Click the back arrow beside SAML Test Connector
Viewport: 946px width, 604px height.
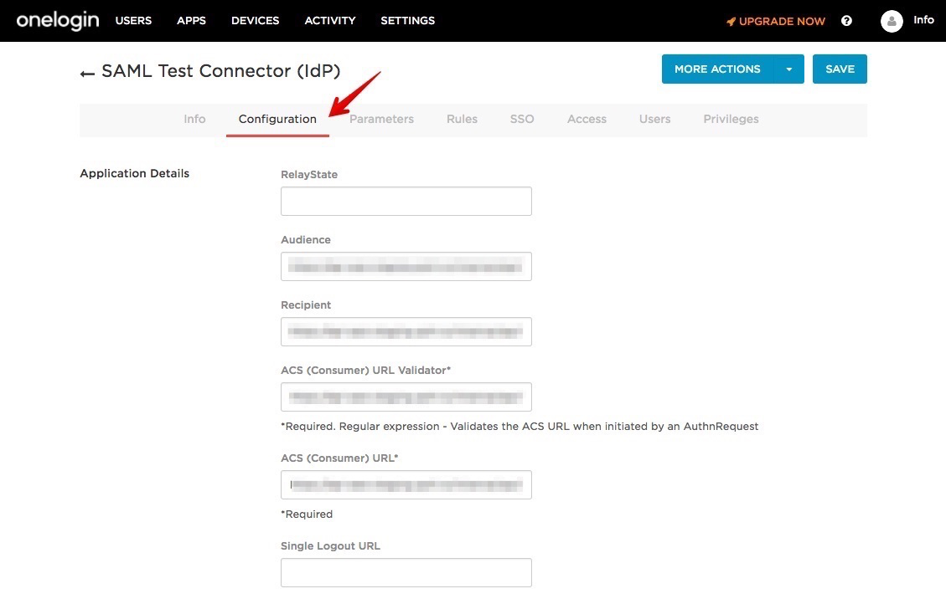coord(87,74)
